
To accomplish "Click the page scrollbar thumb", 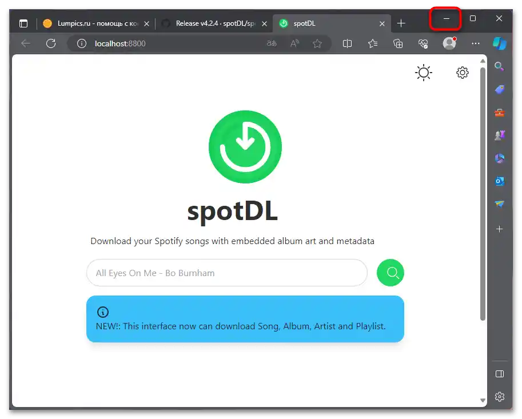I will [483, 194].
